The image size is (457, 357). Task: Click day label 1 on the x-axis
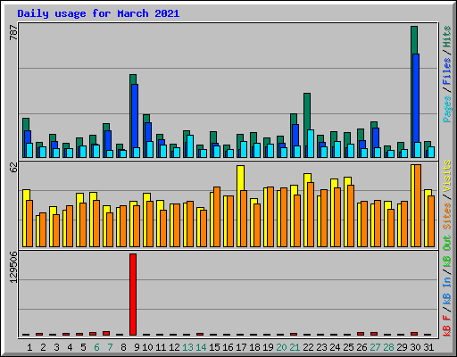coord(29,347)
